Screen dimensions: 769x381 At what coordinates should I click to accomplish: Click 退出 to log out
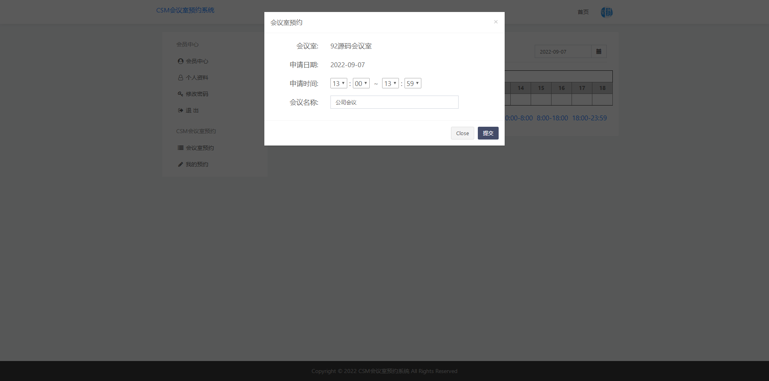(192, 110)
